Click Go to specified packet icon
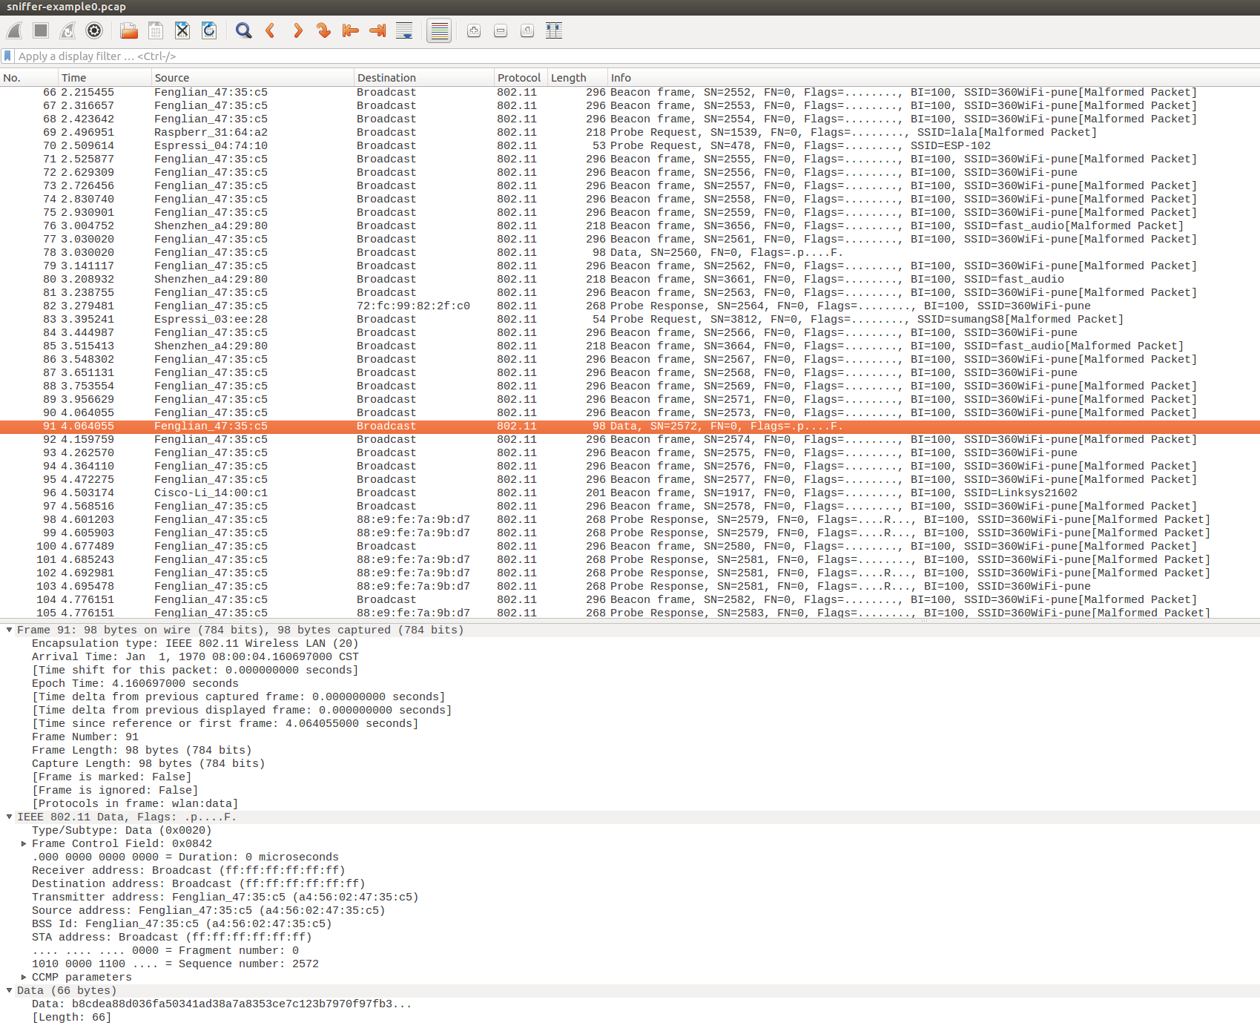 (x=323, y=30)
